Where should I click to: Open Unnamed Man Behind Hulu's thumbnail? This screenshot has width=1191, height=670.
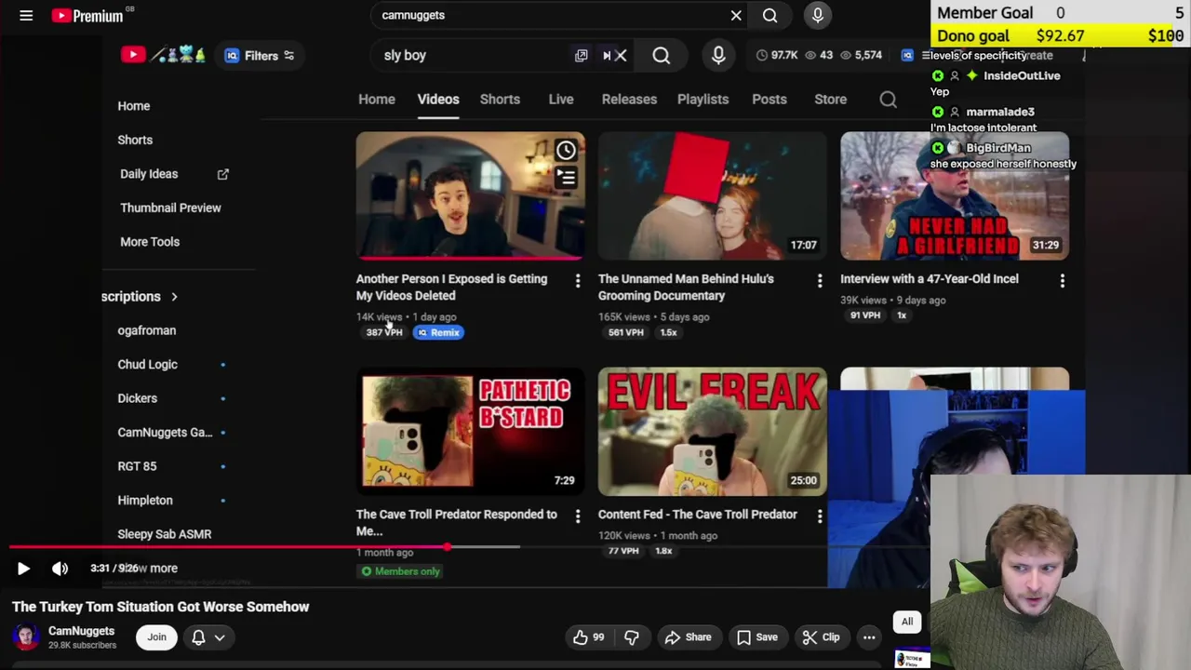(712, 195)
